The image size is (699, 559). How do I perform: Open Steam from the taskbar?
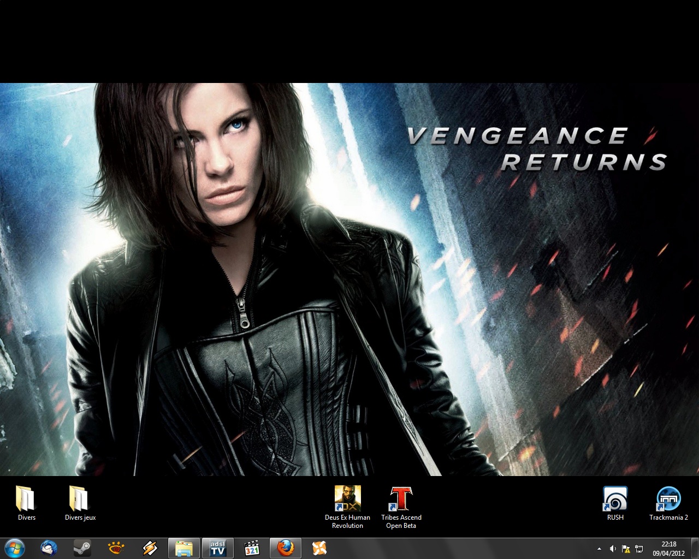[82, 548]
